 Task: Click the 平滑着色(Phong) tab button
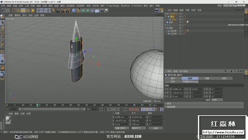pos(190,82)
